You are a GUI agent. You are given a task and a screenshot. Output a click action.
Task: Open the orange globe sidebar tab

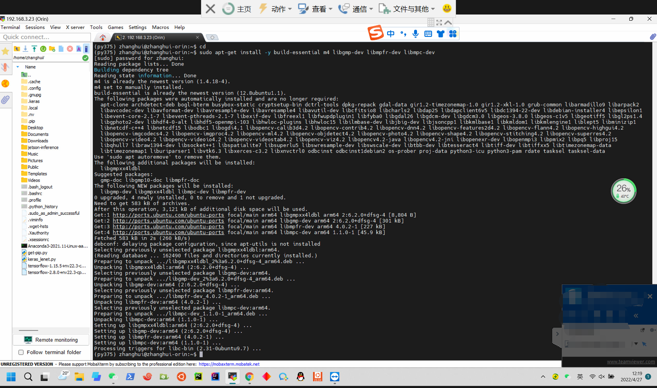(x=5, y=83)
